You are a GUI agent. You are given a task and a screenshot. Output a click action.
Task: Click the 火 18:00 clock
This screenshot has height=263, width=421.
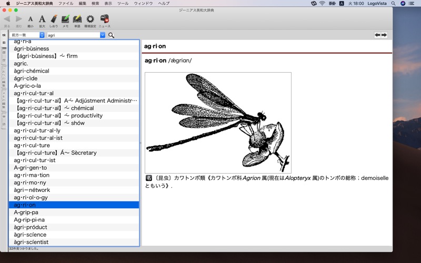[356, 3]
